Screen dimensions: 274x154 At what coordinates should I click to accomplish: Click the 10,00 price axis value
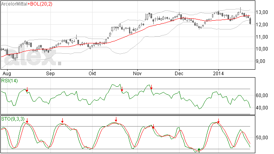(x=262, y=49)
